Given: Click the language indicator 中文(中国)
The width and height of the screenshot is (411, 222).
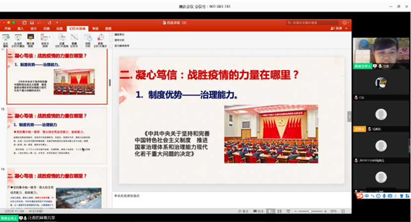Looking at the screenshot, I should tap(36, 211).
